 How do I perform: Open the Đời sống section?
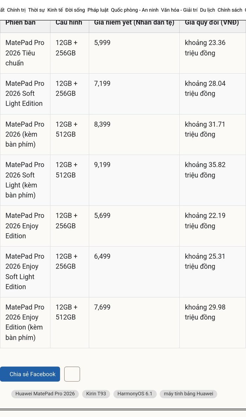pyautogui.click(x=75, y=10)
